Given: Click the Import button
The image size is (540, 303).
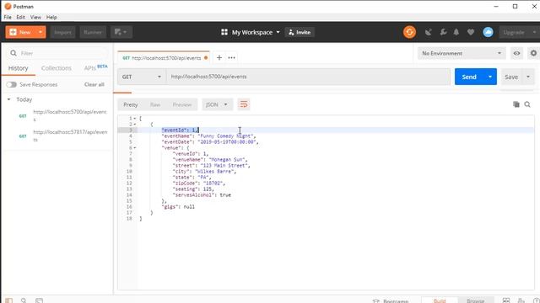Looking at the screenshot, I should (x=62, y=32).
